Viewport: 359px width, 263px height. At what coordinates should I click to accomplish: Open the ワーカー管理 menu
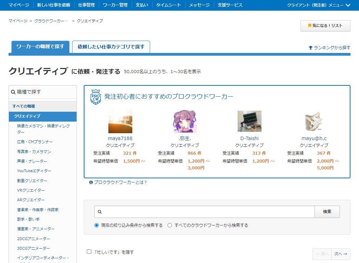[x=115, y=5]
